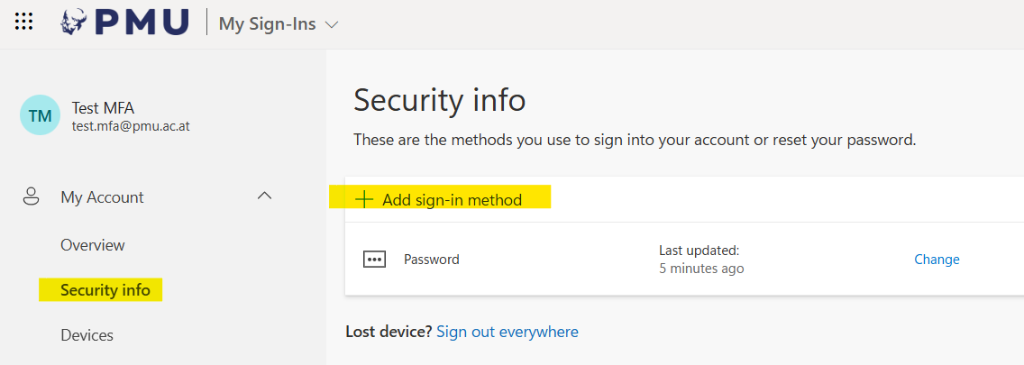
Task: Click Sign out everywhere link
Action: pos(507,332)
